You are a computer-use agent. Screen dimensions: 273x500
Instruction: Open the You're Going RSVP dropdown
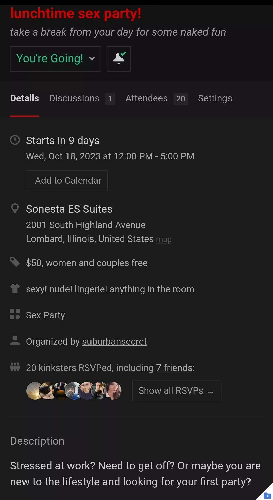[55, 59]
